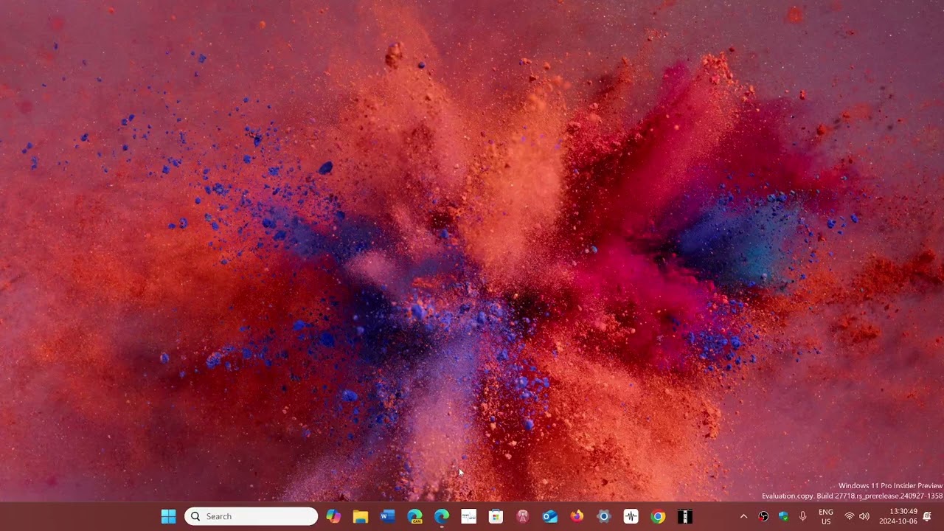This screenshot has height=531, width=944.
Task: Open Edge Canary with the CAN badge
Action: [414, 516]
